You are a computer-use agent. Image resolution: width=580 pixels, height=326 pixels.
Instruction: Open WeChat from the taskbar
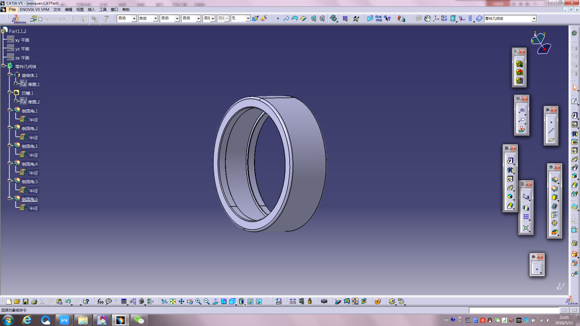point(139,320)
